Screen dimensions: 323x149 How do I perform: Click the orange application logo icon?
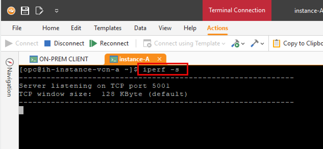pos(11,11)
